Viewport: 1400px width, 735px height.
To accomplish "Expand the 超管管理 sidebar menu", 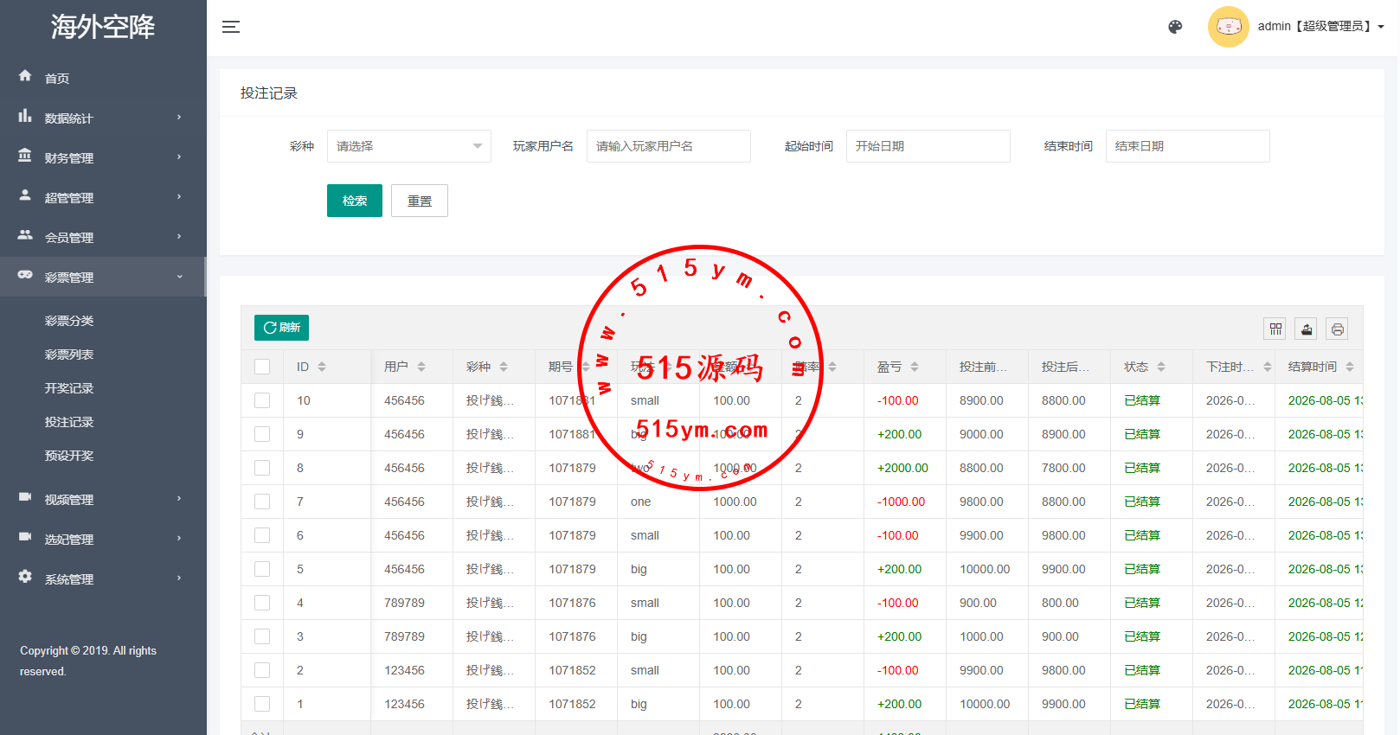I will click(103, 197).
